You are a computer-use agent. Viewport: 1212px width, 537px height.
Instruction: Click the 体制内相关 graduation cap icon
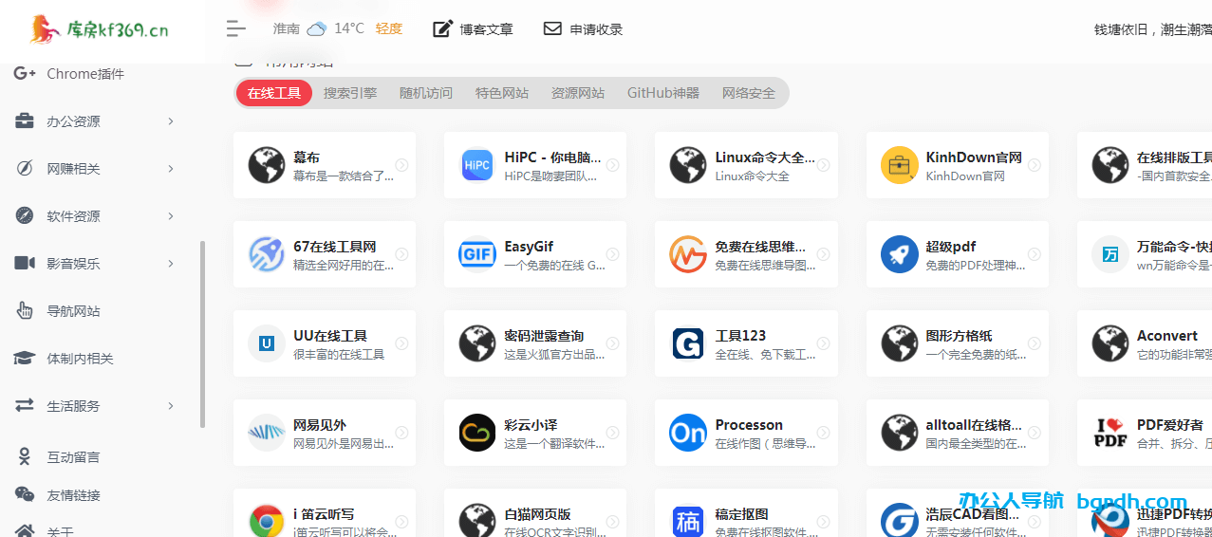25,358
